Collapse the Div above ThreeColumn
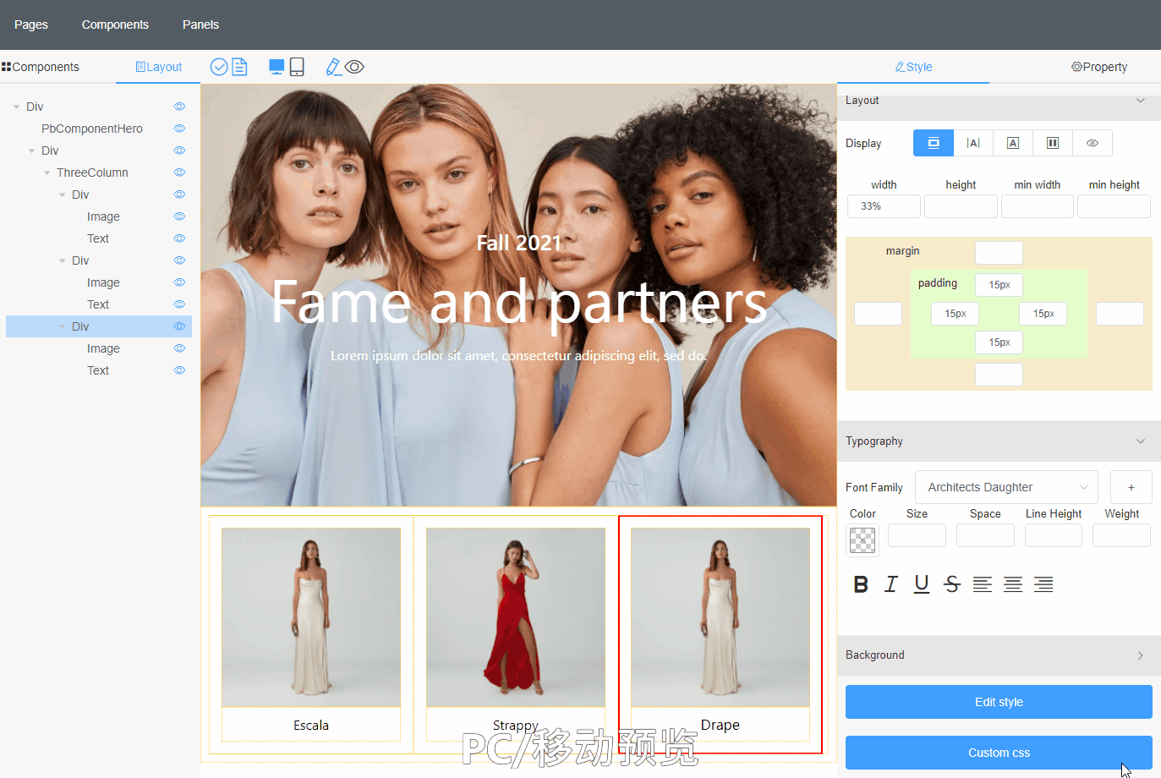 (31, 151)
